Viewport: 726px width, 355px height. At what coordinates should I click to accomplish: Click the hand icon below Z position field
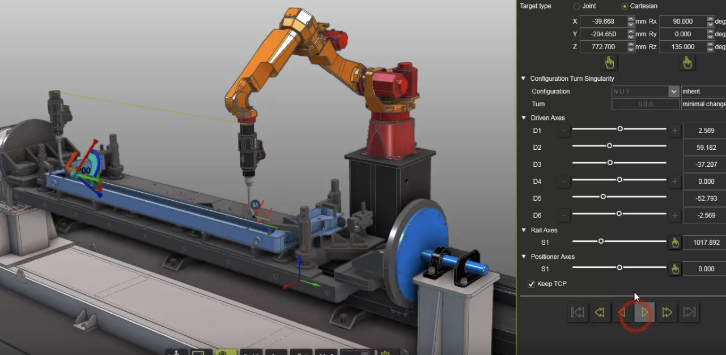[609, 62]
